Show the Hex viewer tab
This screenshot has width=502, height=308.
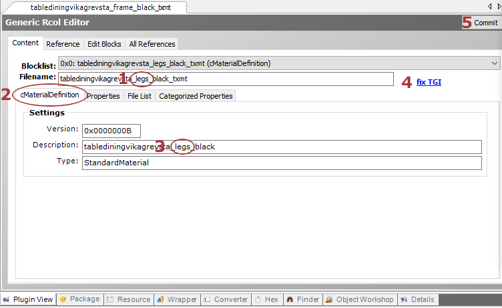click(x=268, y=300)
